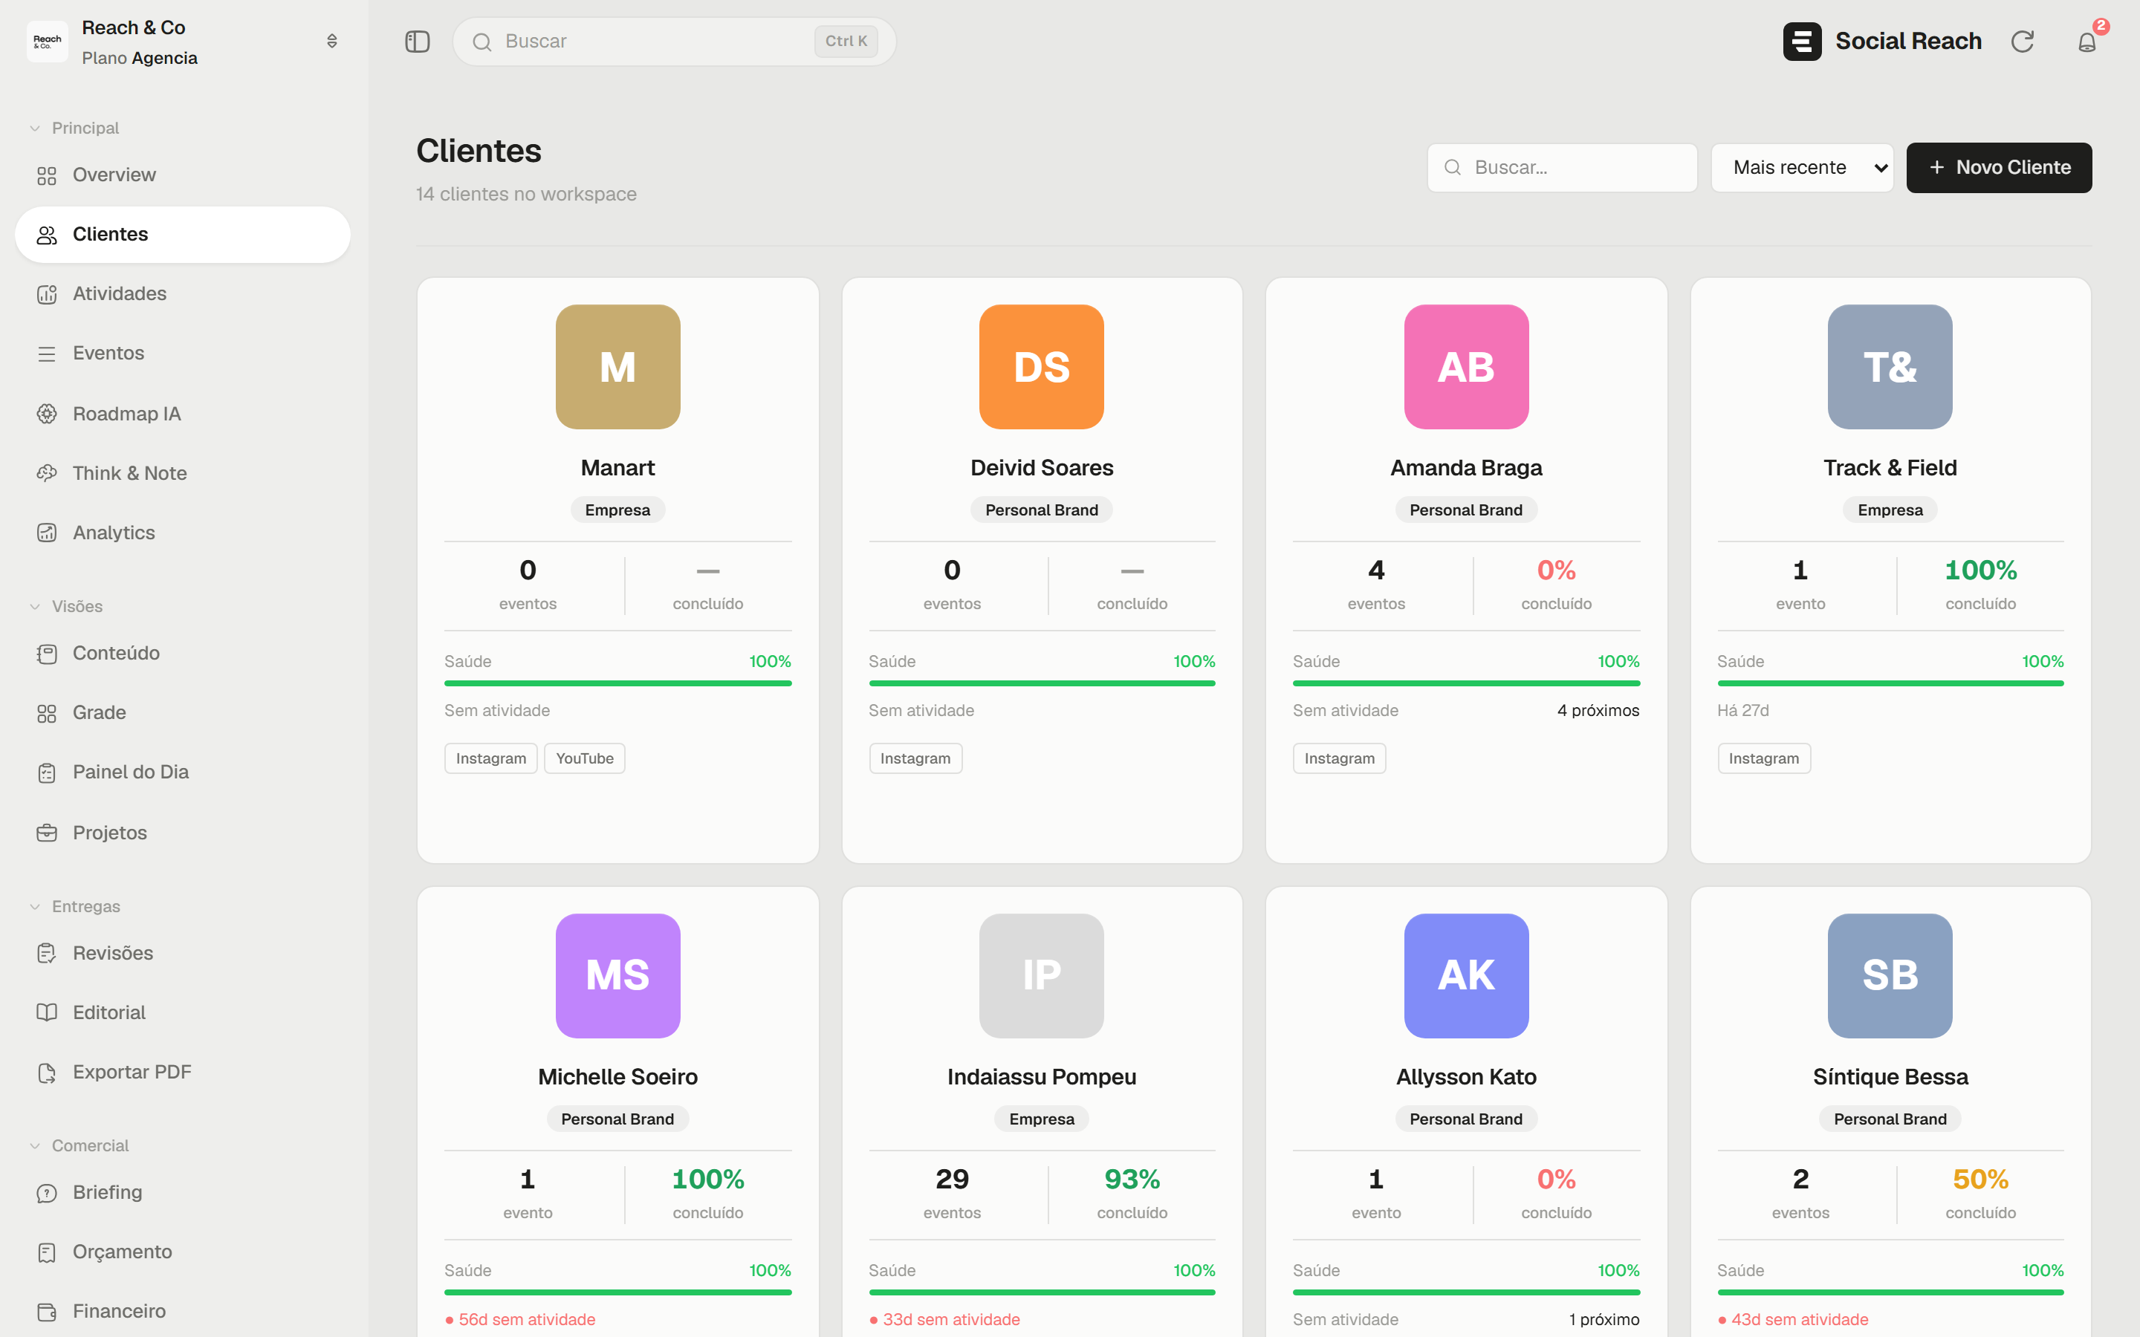Click the Analytics chart icon
The width and height of the screenshot is (2140, 1337).
[x=47, y=533]
